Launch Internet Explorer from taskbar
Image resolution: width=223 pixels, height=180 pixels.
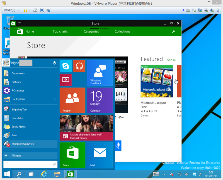coord(44,174)
